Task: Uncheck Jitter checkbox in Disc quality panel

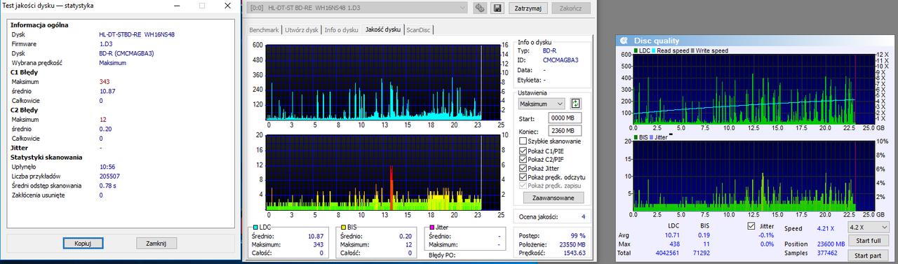Action: point(752,226)
